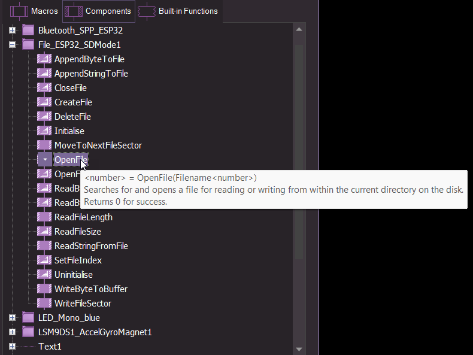Viewport: 473px width, 355px height.
Task: Open the dropdown arrow beside OpenFile
Action: click(x=45, y=160)
